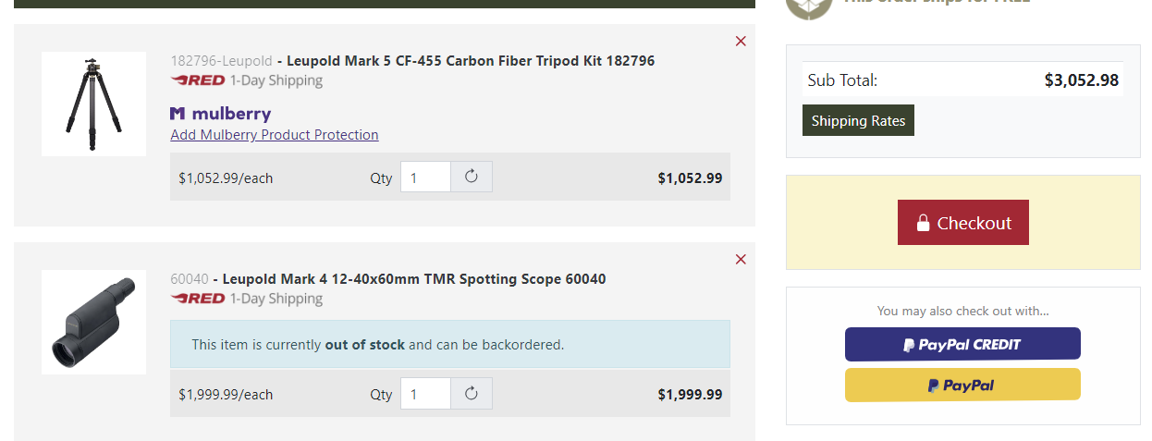Open Leupold Mark 4 Spotting Scope title
This screenshot has width=1152, height=441.
pos(414,279)
